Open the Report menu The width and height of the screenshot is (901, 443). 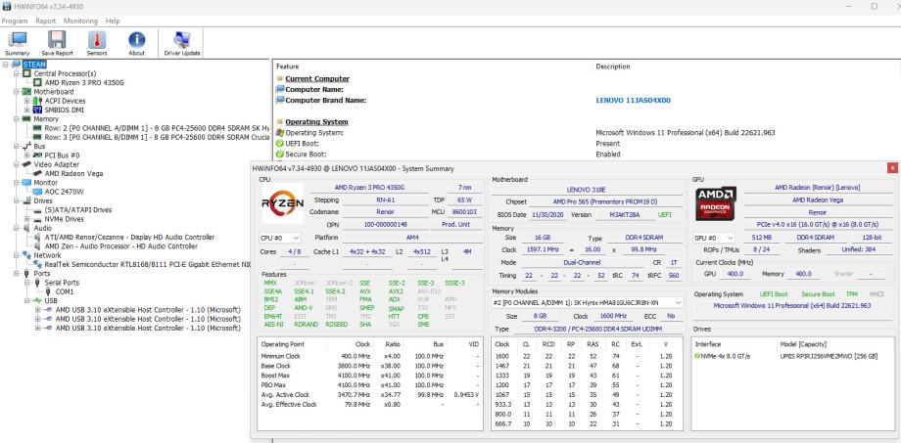[46, 21]
